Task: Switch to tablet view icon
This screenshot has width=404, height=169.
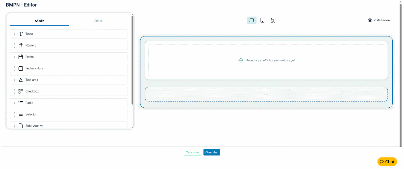Action: pos(262,20)
